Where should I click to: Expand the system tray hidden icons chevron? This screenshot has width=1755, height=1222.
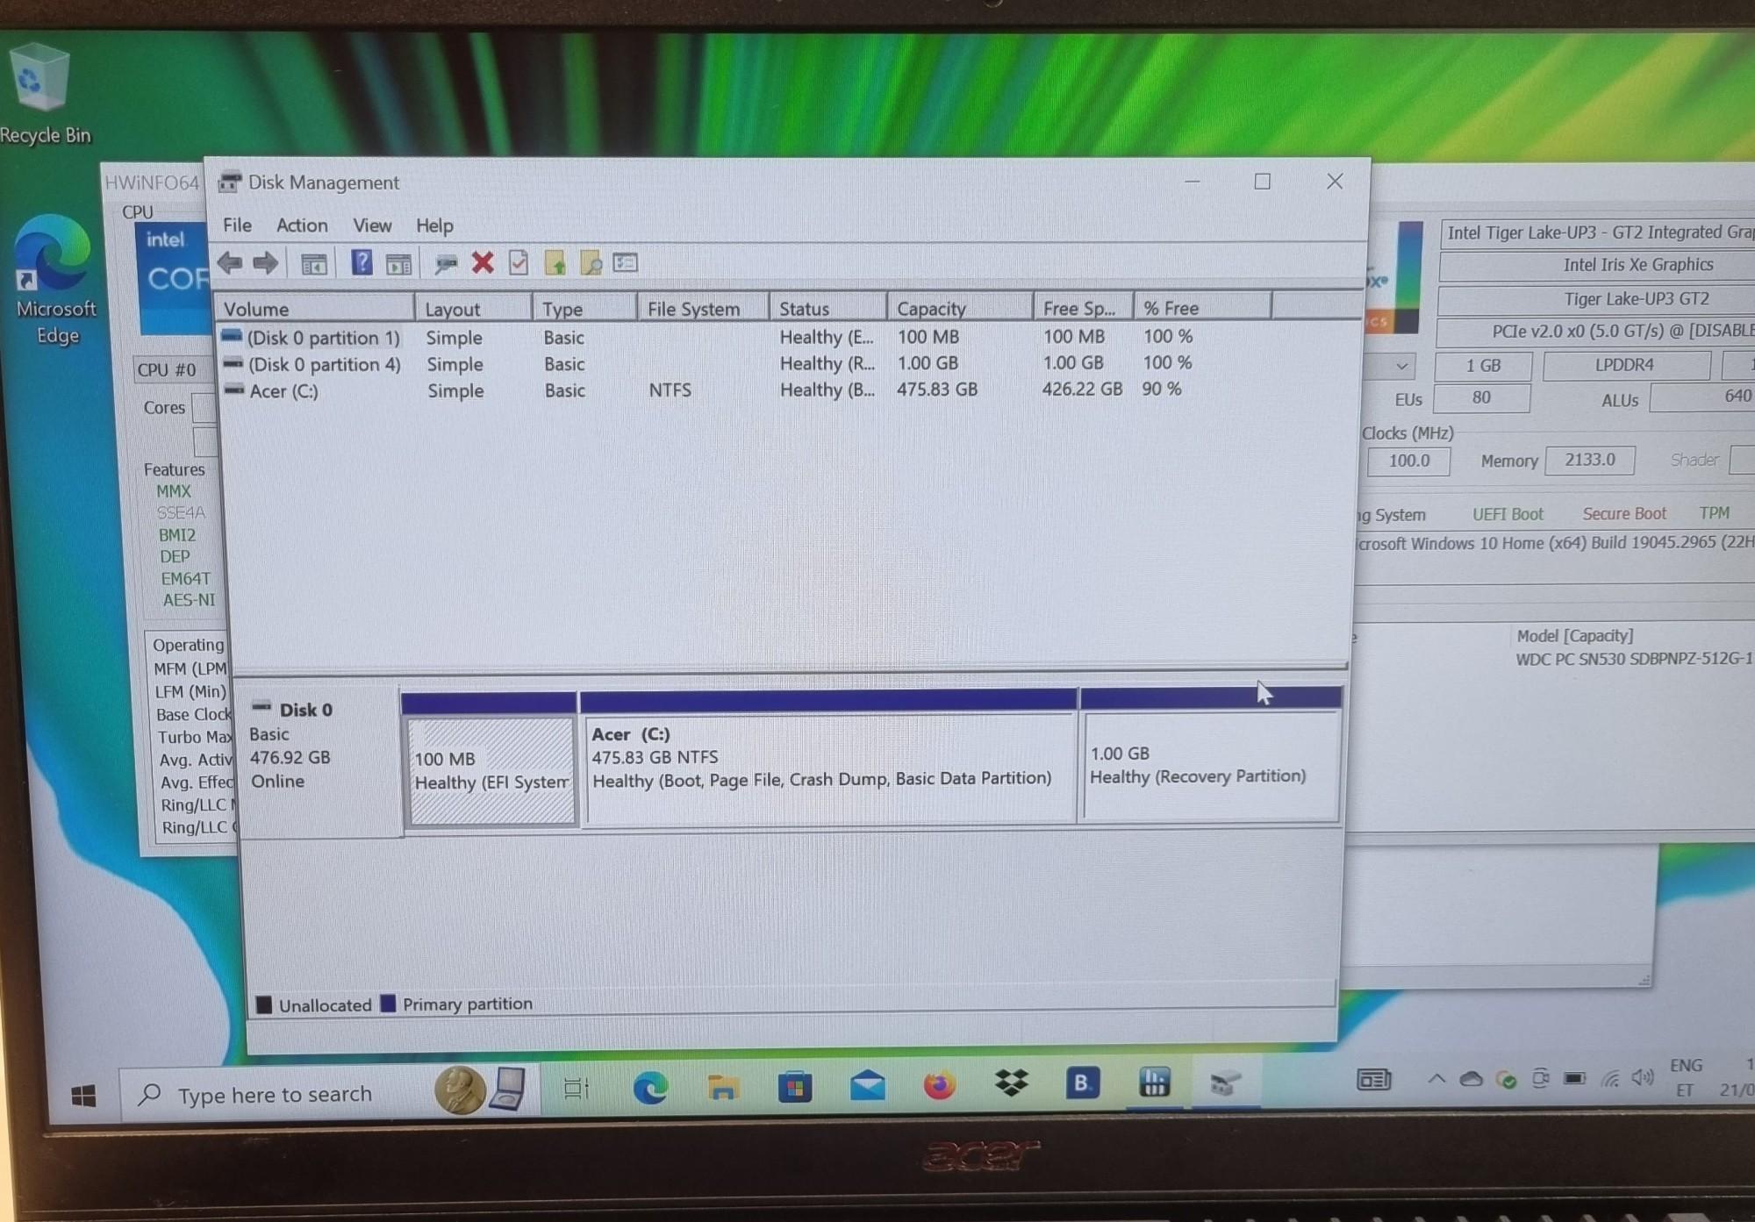1436,1079
